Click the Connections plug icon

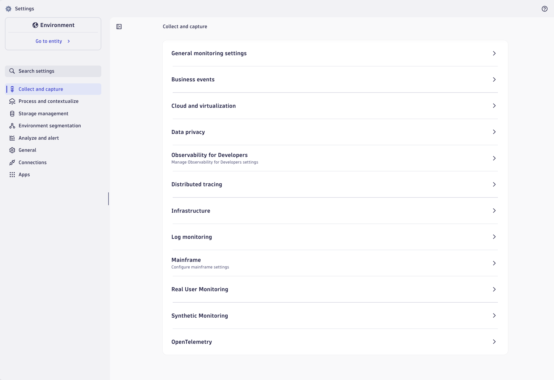point(12,162)
